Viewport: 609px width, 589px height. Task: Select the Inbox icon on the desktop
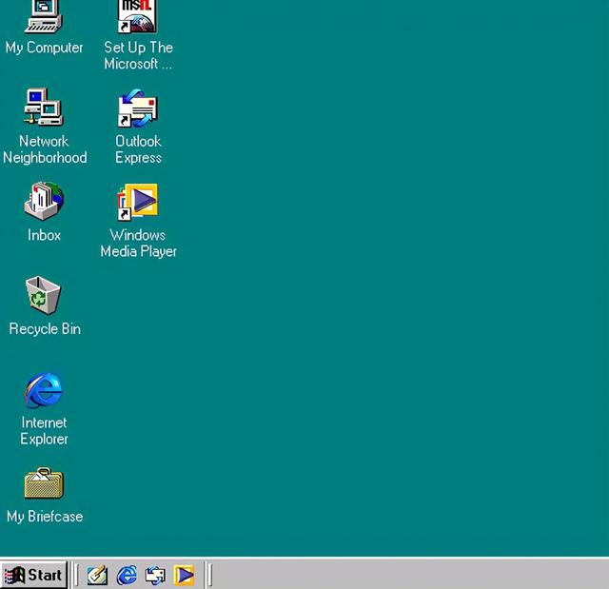point(44,201)
